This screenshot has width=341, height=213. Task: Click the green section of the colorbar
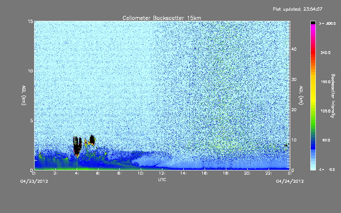click(x=313, y=120)
